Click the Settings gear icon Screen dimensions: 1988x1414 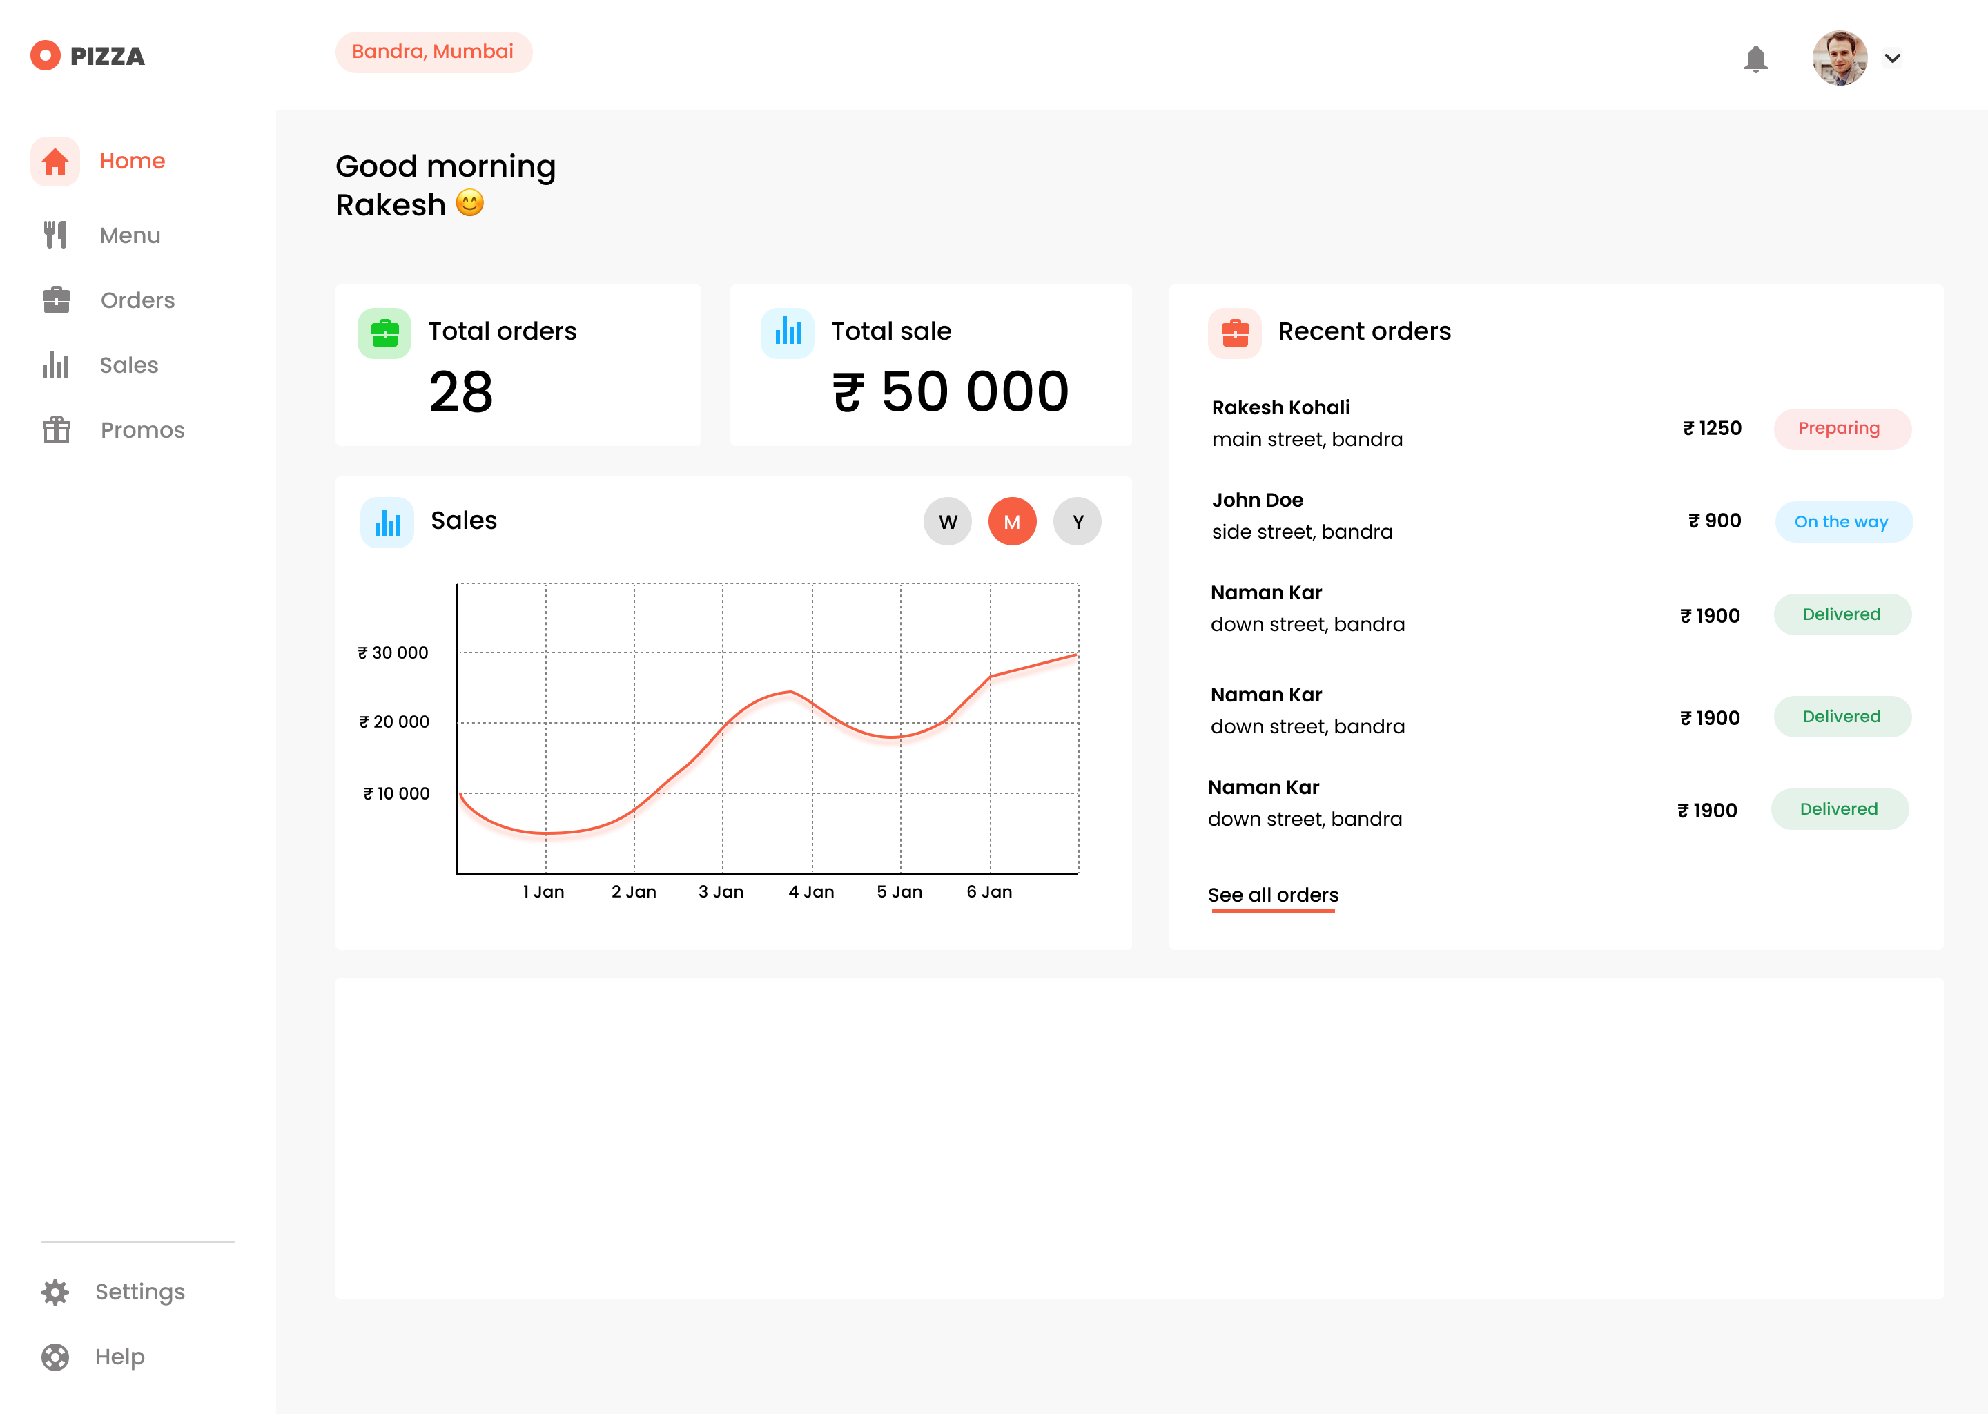click(x=55, y=1292)
